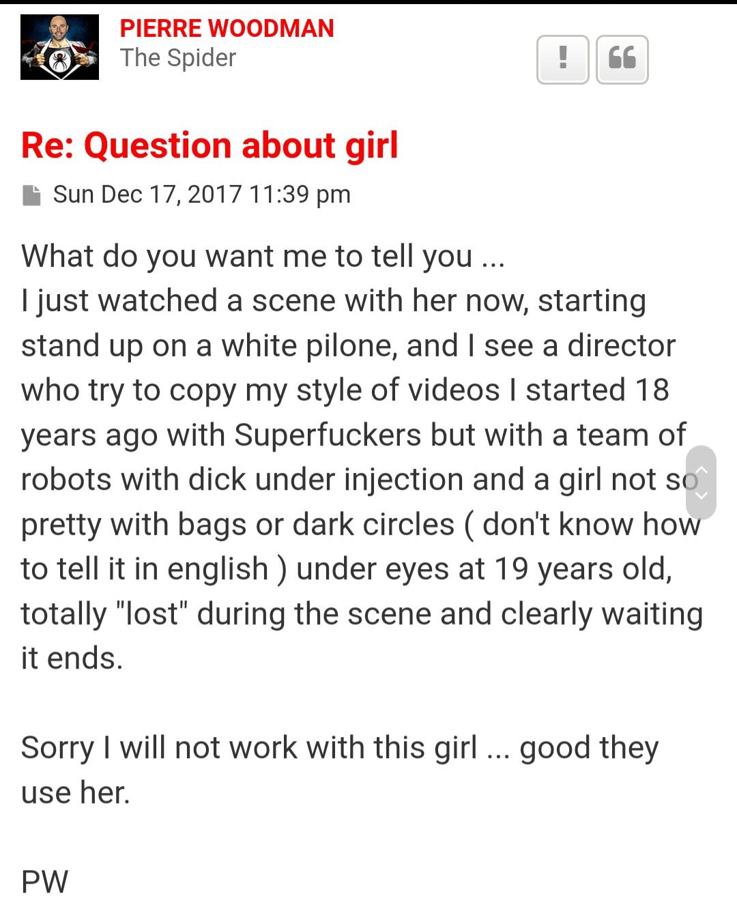The width and height of the screenshot is (737, 915).
Task: Click the words "use her." on the last line
Action: click(75, 793)
